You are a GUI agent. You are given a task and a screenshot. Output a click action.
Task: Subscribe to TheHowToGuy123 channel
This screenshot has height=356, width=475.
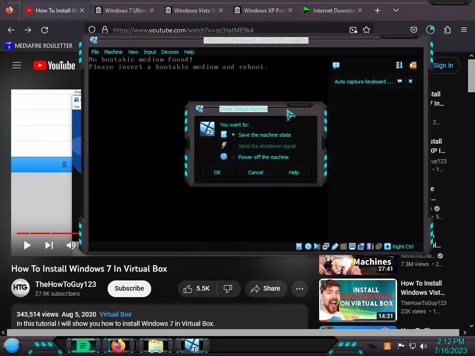[x=129, y=288]
